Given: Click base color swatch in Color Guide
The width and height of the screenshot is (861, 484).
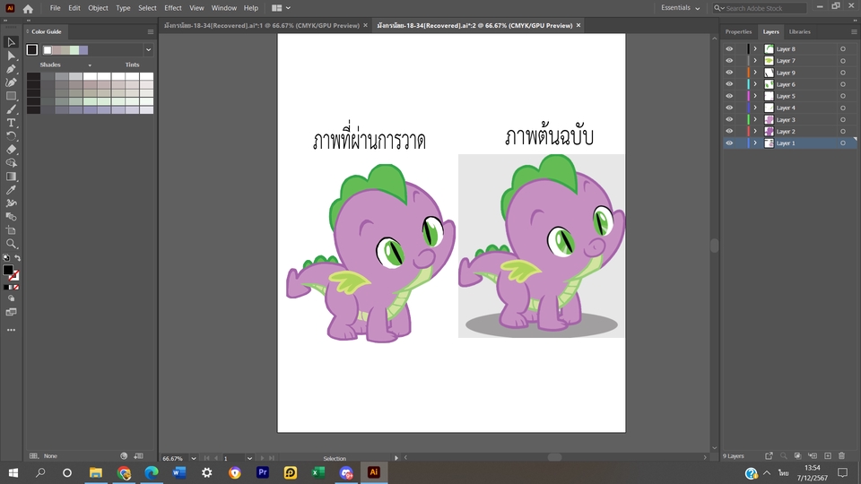Looking at the screenshot, I should [32, 50].
